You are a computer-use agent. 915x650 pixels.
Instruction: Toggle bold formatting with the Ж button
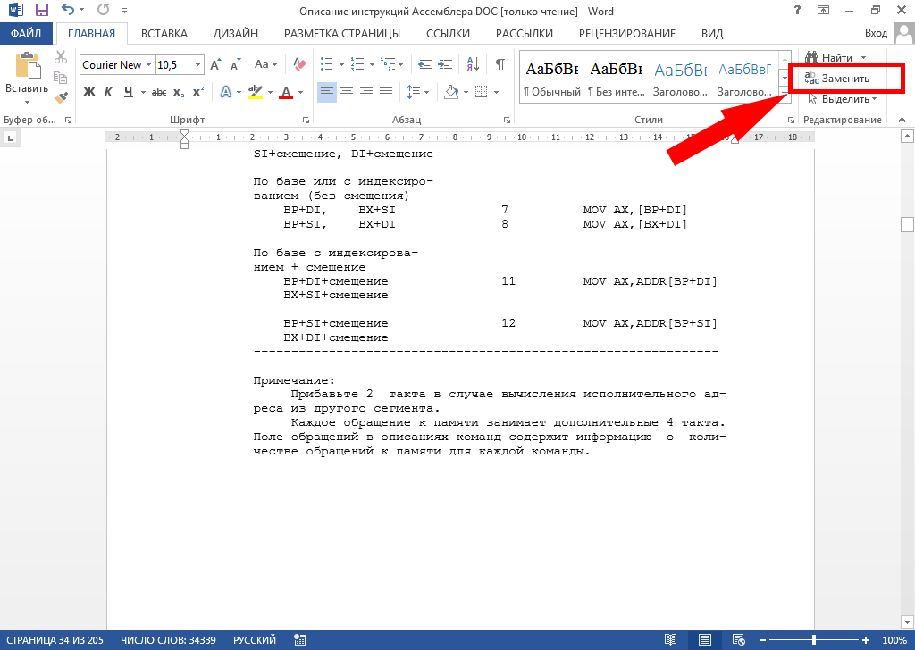pos(88,92)
